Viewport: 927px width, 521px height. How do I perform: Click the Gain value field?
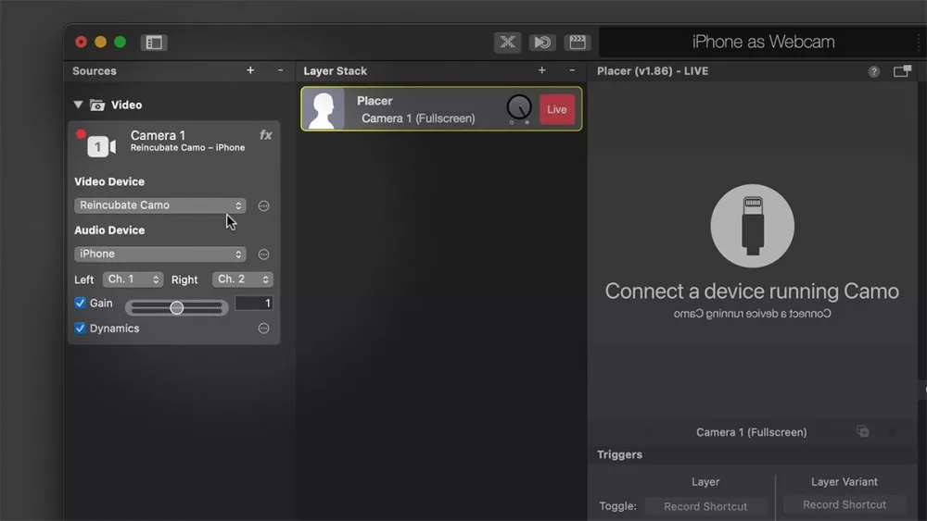(254, 304)
